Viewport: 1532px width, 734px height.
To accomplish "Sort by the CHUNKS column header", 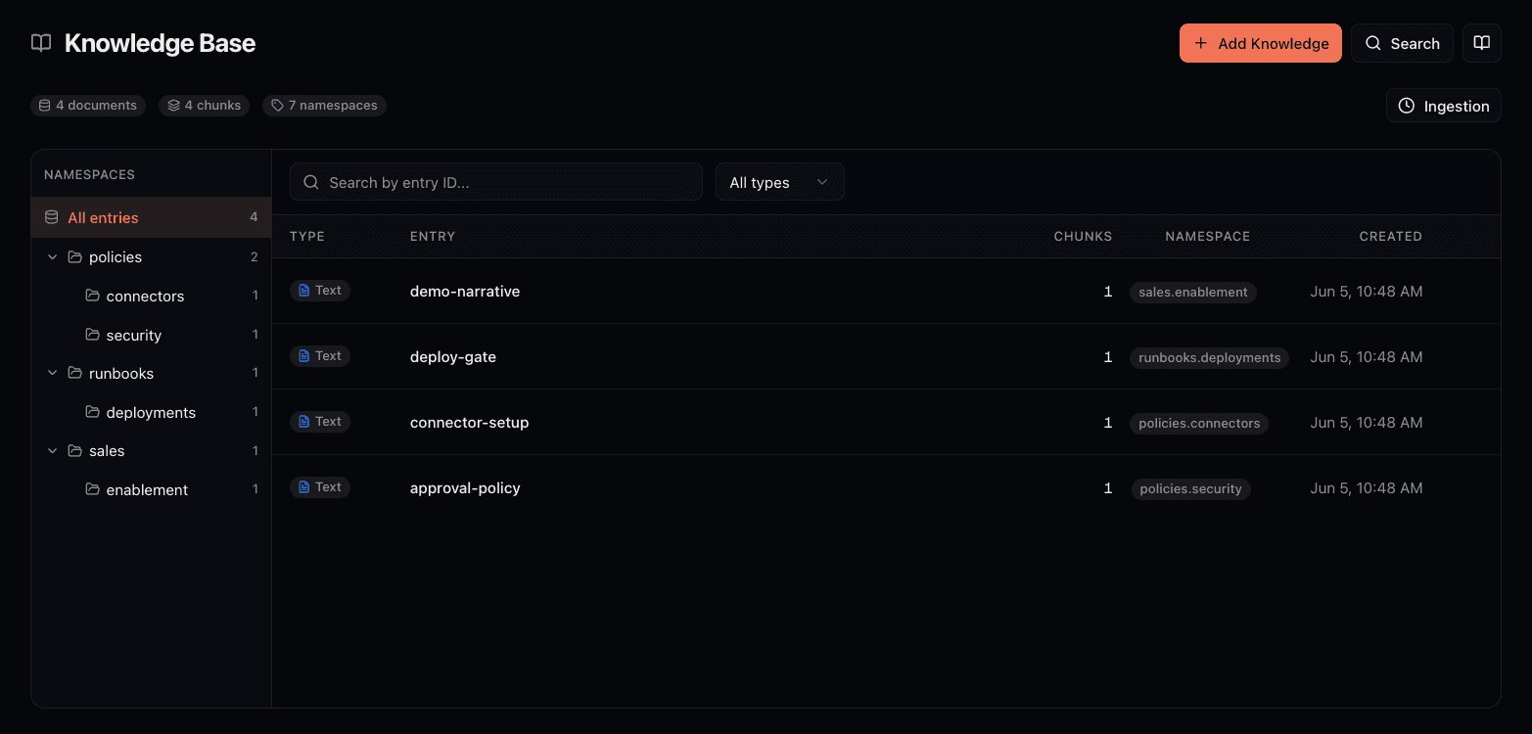I will (x=1083, y=236).
